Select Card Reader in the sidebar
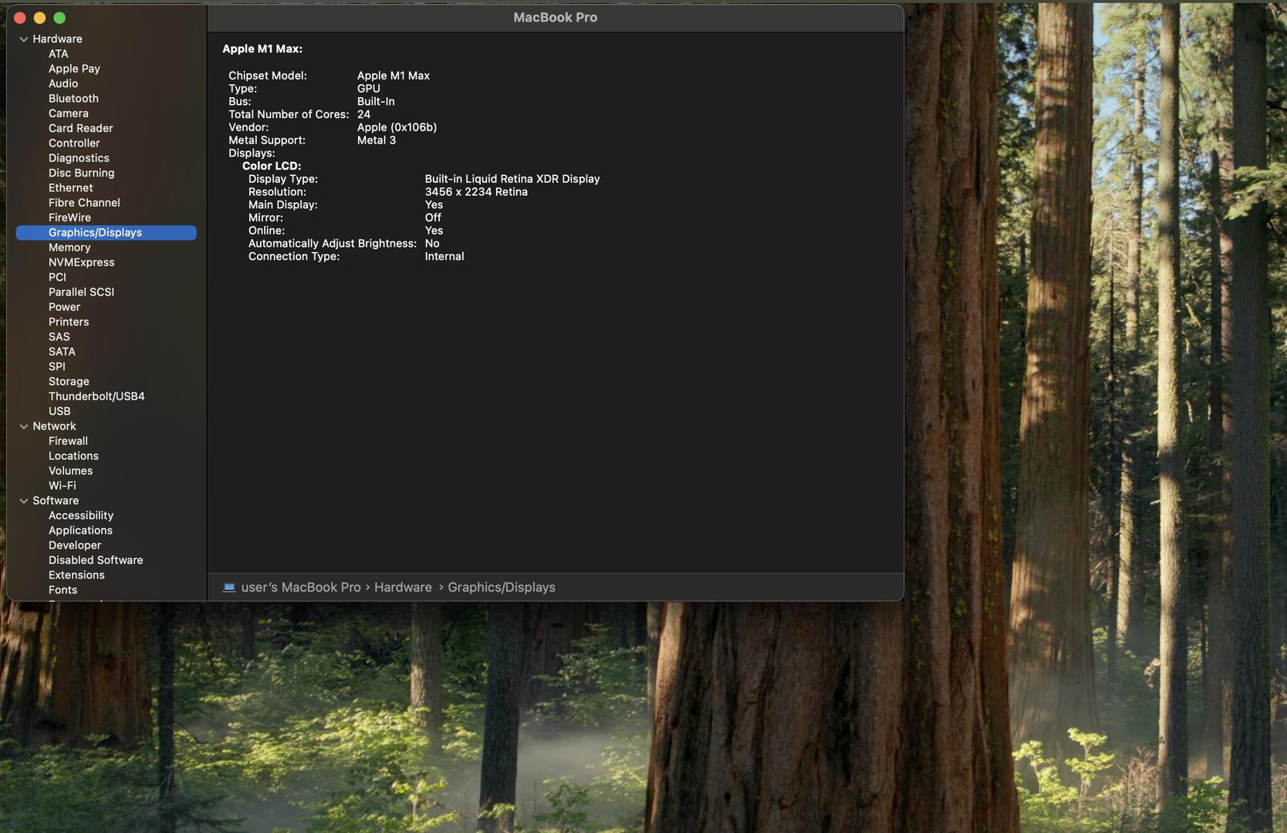 pos(81,128)
